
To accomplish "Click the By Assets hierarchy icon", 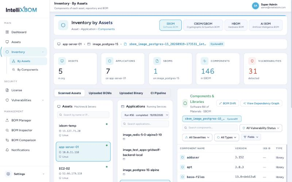I will [14, 61].
